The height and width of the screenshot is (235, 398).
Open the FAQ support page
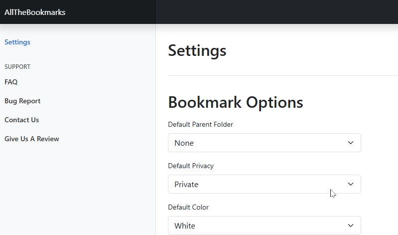pyautogui.click(x=11, y=82)
